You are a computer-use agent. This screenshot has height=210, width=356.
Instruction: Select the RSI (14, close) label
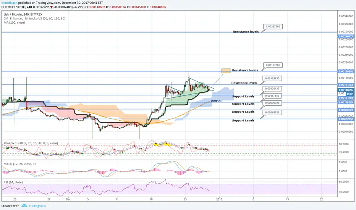click(13, 182)
